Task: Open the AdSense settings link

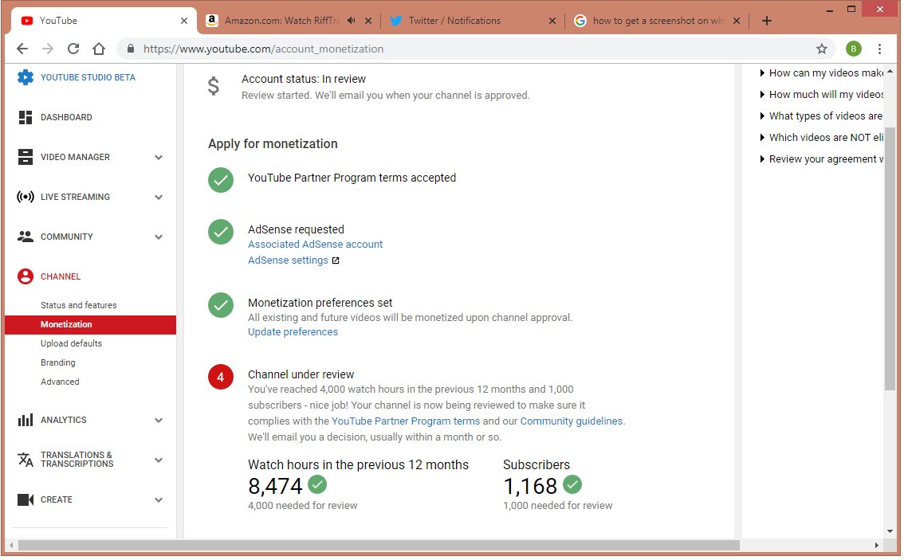Action: point(289,261)
